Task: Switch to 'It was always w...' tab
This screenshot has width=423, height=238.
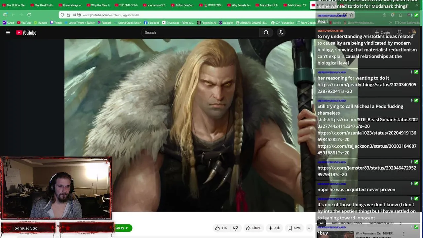Action: coord(70,5)
